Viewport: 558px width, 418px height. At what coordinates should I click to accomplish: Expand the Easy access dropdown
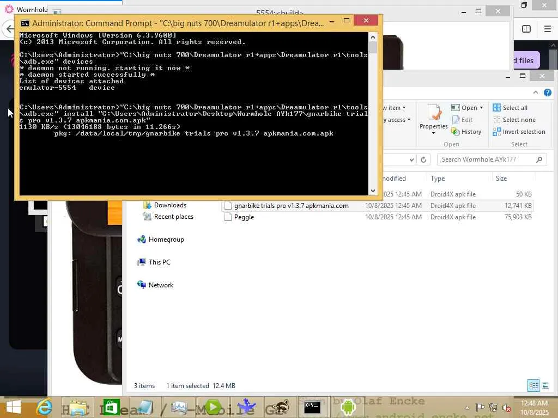click(x=409, y=120)
